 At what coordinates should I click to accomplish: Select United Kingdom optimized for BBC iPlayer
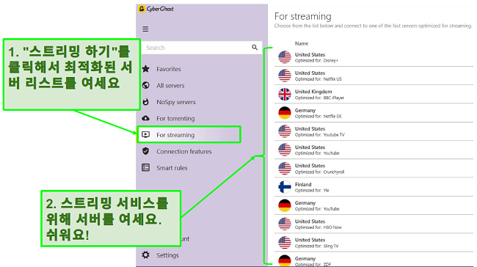click(x=374, y=95)
